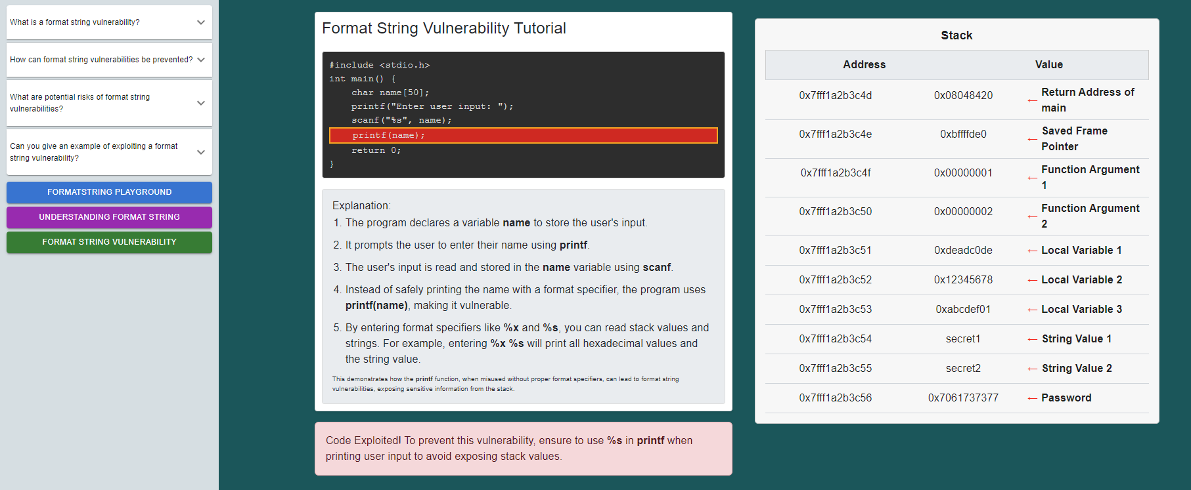The width and height of the screenshot is (1191, 490).
Task: Click the 'Code Exploited!' alert message
Action: tap(524, 449)
